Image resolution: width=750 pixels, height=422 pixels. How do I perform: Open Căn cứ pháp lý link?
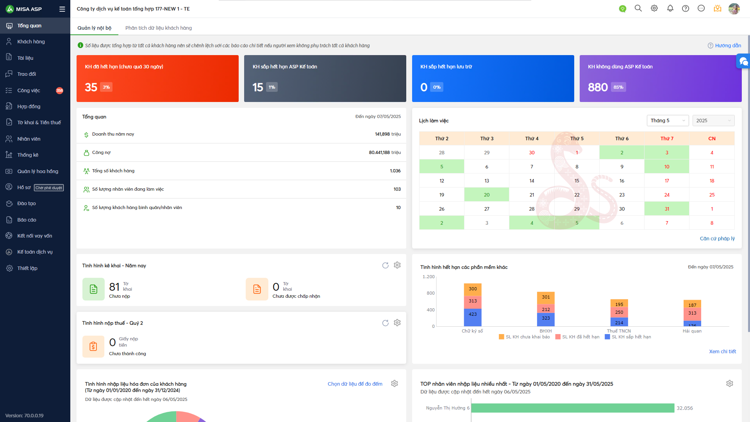(x=717, y=238)
